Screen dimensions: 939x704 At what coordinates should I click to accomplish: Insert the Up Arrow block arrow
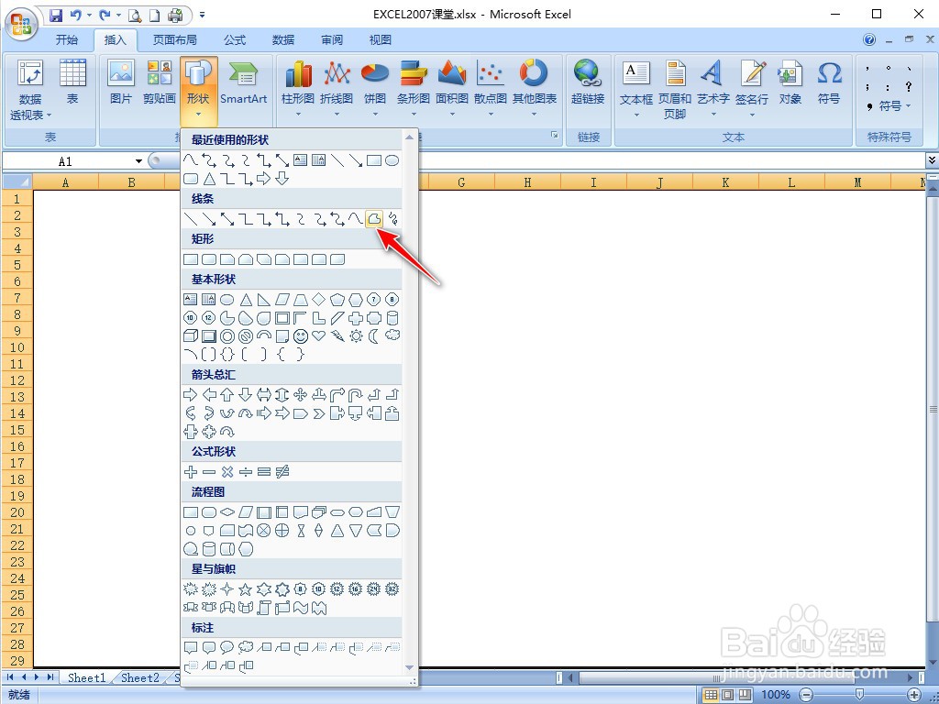point(227,394)
